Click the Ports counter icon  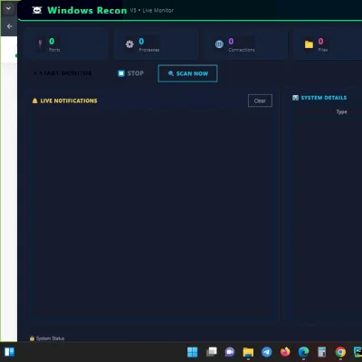pos(40,44)
